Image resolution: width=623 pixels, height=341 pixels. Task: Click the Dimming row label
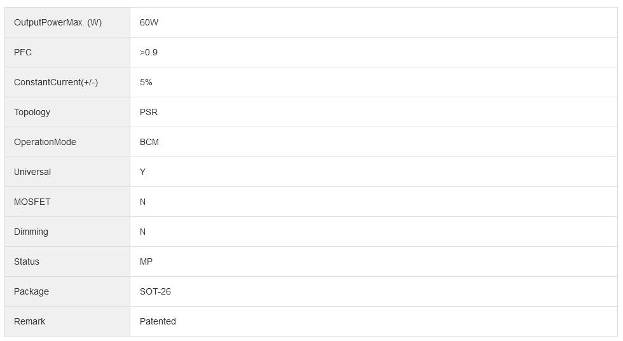pyautogui.click(x=31, y=232)
